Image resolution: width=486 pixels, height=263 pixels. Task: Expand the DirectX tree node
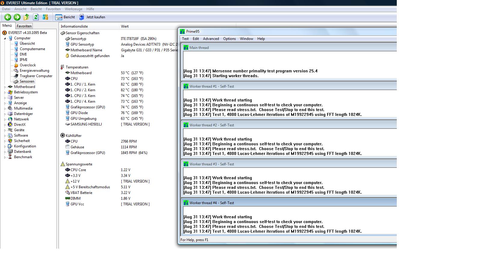point(5,125)
